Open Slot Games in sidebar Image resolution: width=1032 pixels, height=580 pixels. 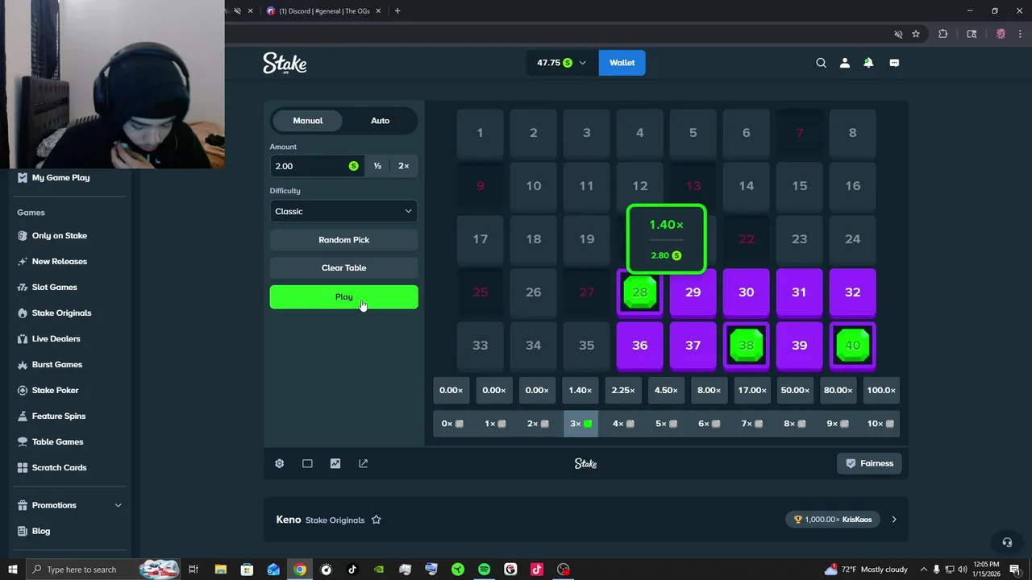[x=55, y=287]
